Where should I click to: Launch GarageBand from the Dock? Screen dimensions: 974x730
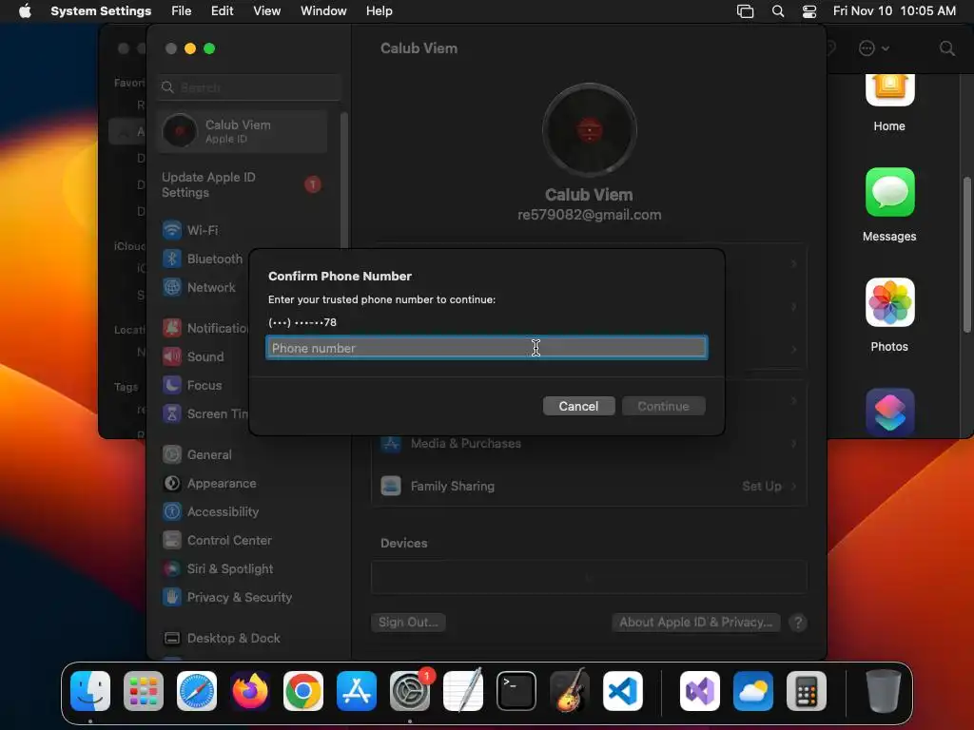(x=570, y=691)
